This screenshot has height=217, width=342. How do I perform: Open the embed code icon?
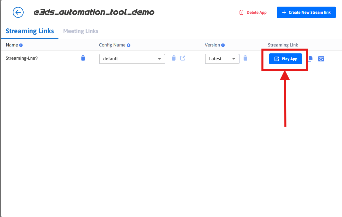pyautogui.click(x=321, y=59)
